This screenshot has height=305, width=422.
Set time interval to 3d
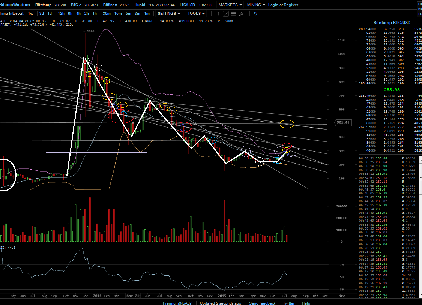tap(41, 14)
